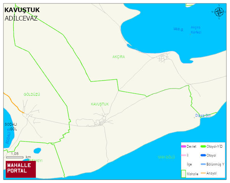Click the Dipsiz Göl label
This screenshot has height=183, width=230.
[x=203, y=116]
